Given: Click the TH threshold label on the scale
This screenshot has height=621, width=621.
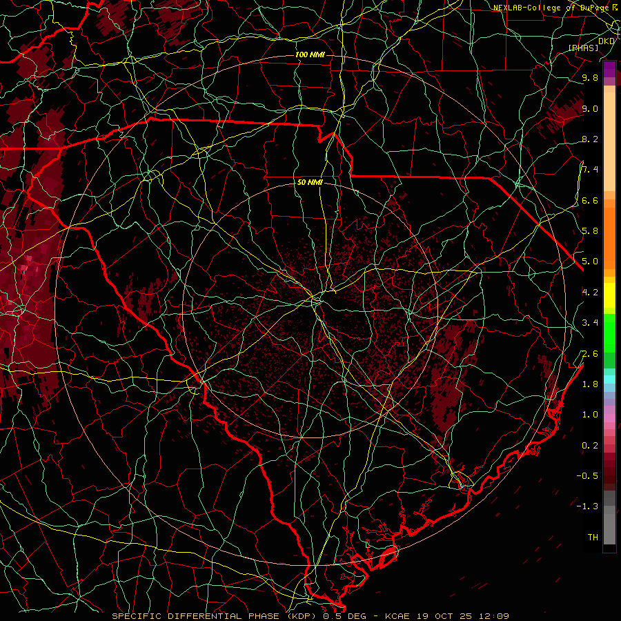Looking at the screenshot, I should pos(593,538).
